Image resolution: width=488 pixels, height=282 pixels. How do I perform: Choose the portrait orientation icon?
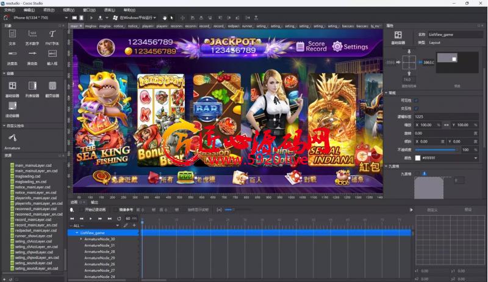point(81,18)
